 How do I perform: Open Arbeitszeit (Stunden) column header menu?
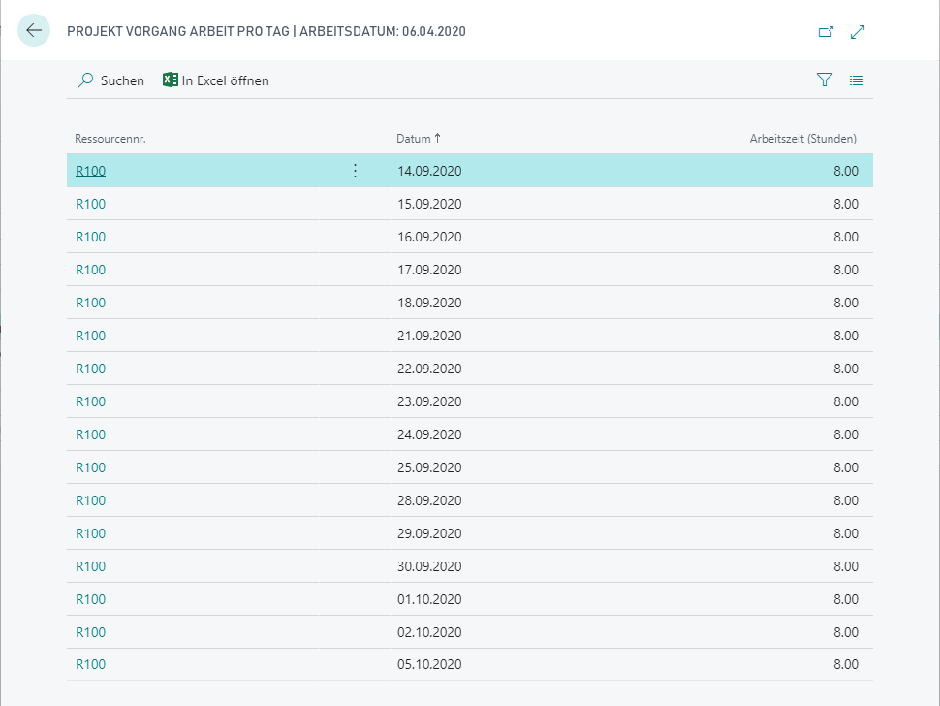point(803,139)
